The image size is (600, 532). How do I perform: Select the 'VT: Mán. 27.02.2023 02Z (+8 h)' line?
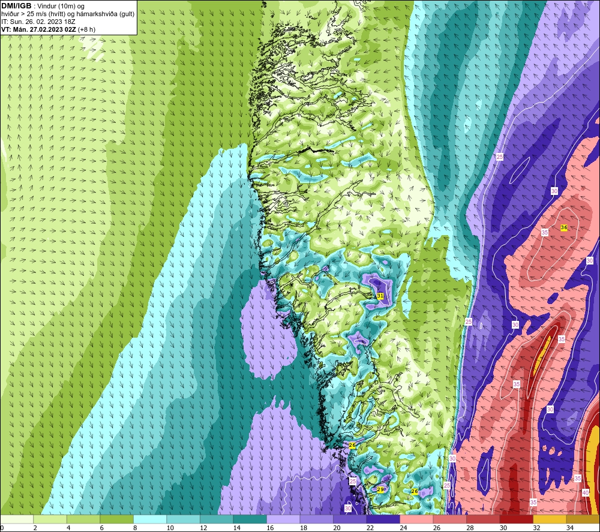48,29
